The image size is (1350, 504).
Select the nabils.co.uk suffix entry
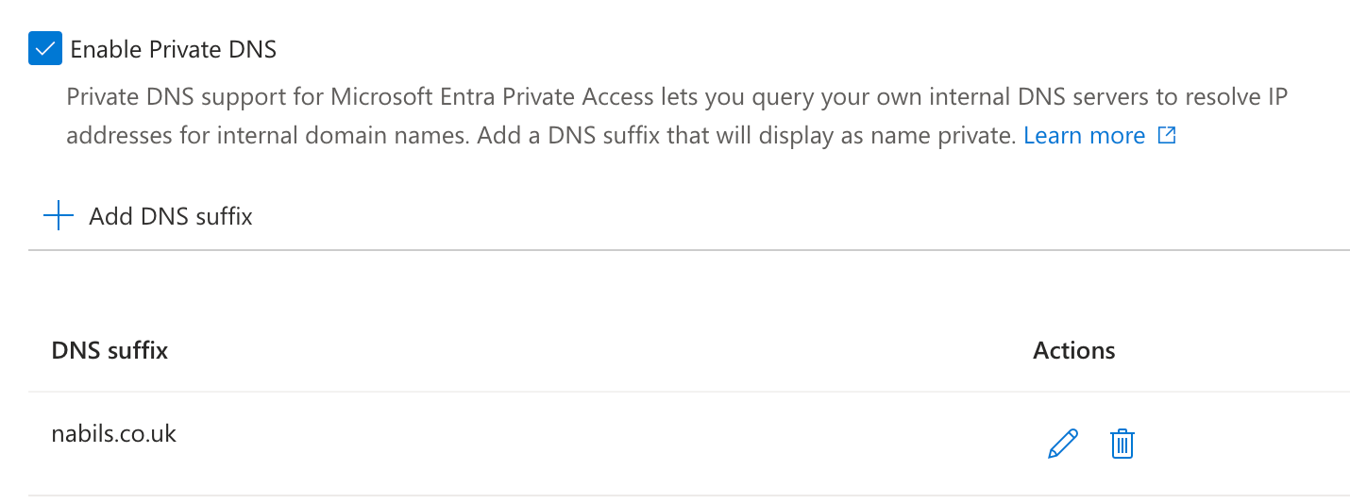pyautogui.click(x=113, y=434)
